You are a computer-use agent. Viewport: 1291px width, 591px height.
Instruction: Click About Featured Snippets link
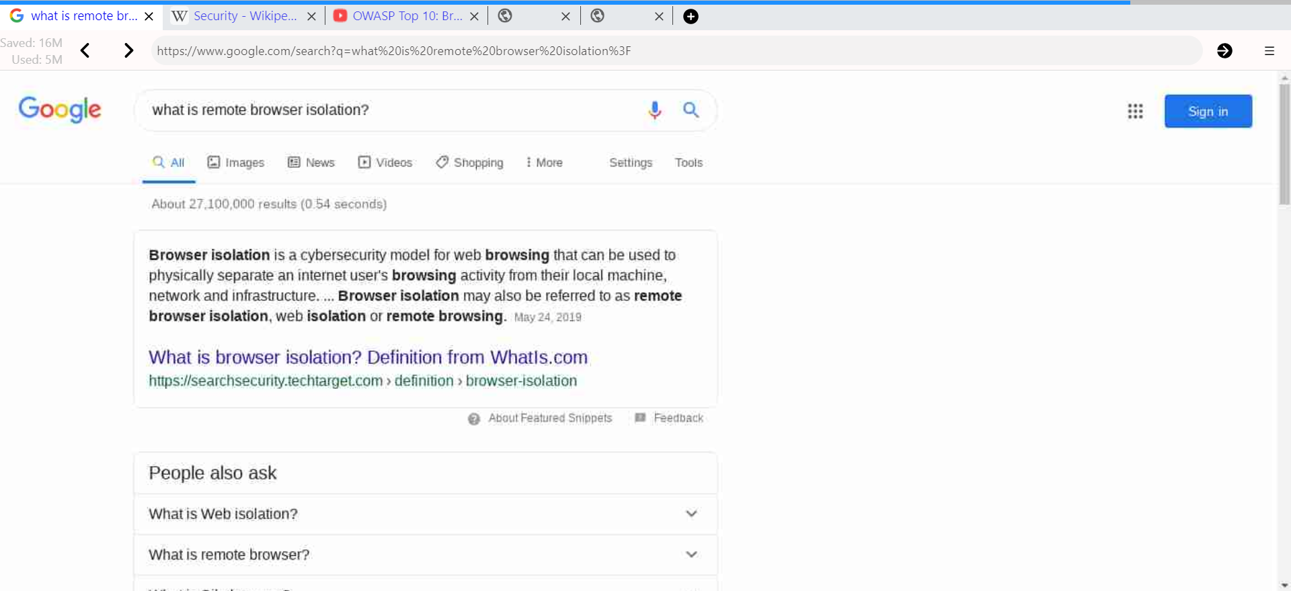pos(550,418)
